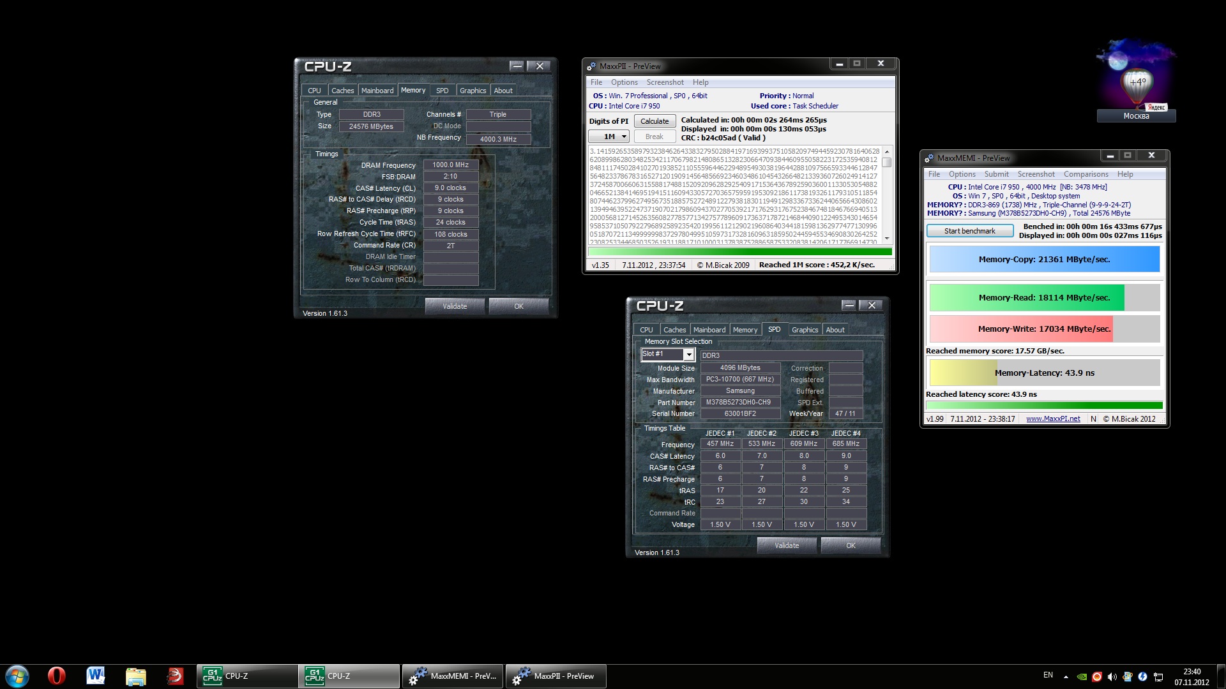Click the Windows Start orb
The image size is (1226, 689).
click(x=17, y=676)
